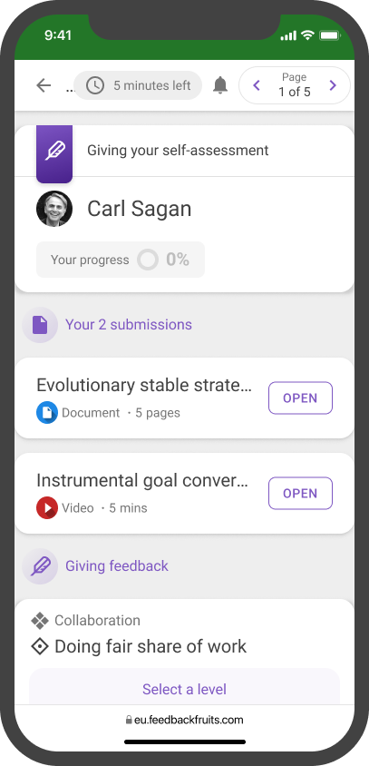This screenshot has height=766, width=369.
Task: Click the Your progress 0% indicator
Action: click(x=121, y=260)
